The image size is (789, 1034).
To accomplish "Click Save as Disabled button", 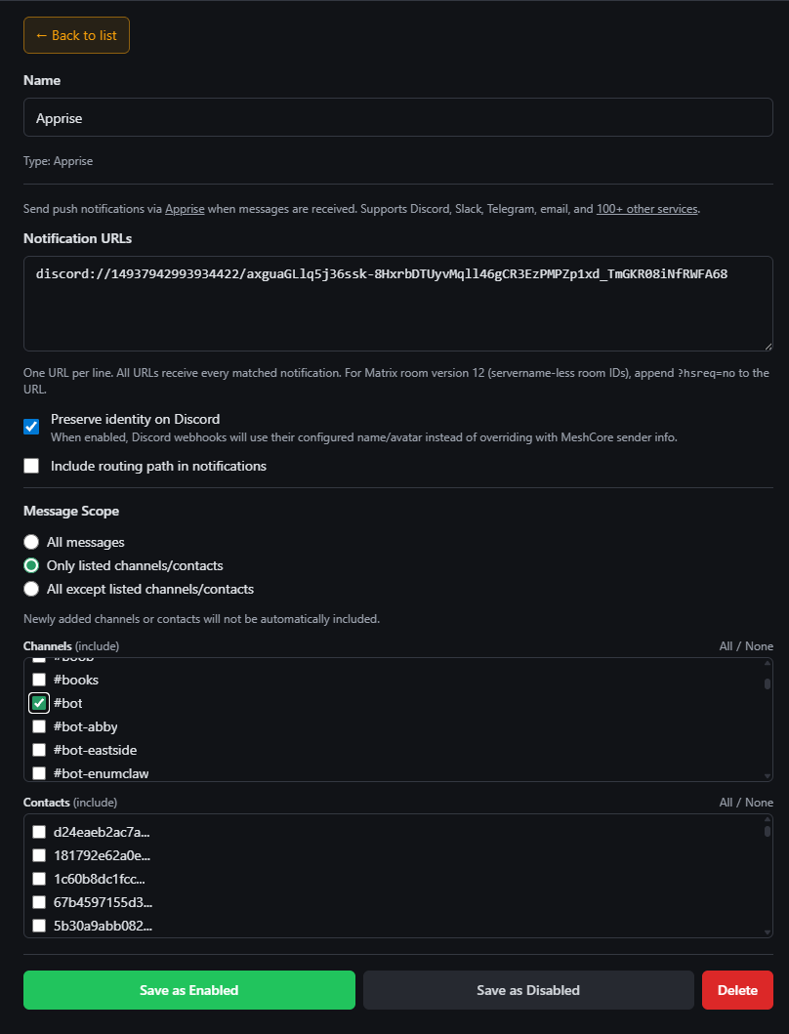I will pos(528,990).
